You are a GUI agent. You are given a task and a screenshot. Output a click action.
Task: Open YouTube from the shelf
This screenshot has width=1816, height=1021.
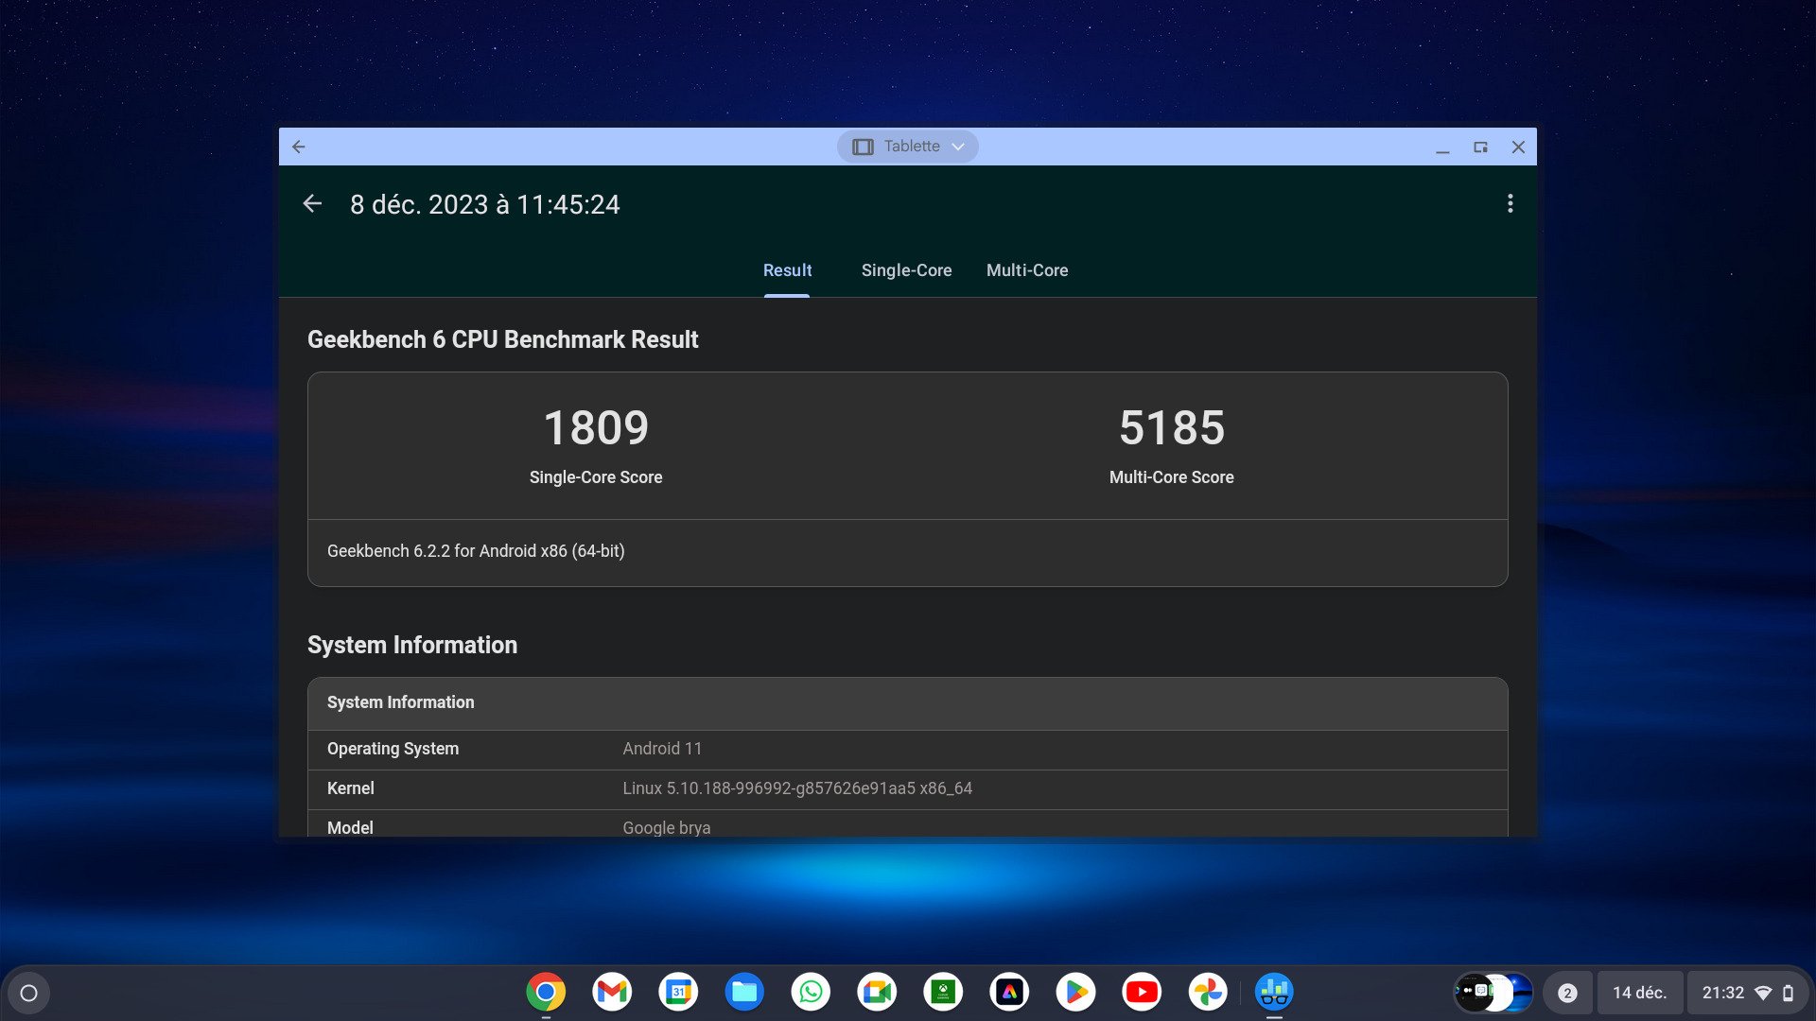click(1143, 993)
